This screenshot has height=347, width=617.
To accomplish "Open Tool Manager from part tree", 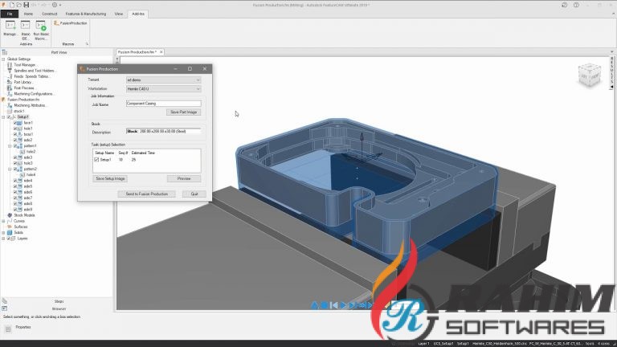I will click(x=24, y=65).
